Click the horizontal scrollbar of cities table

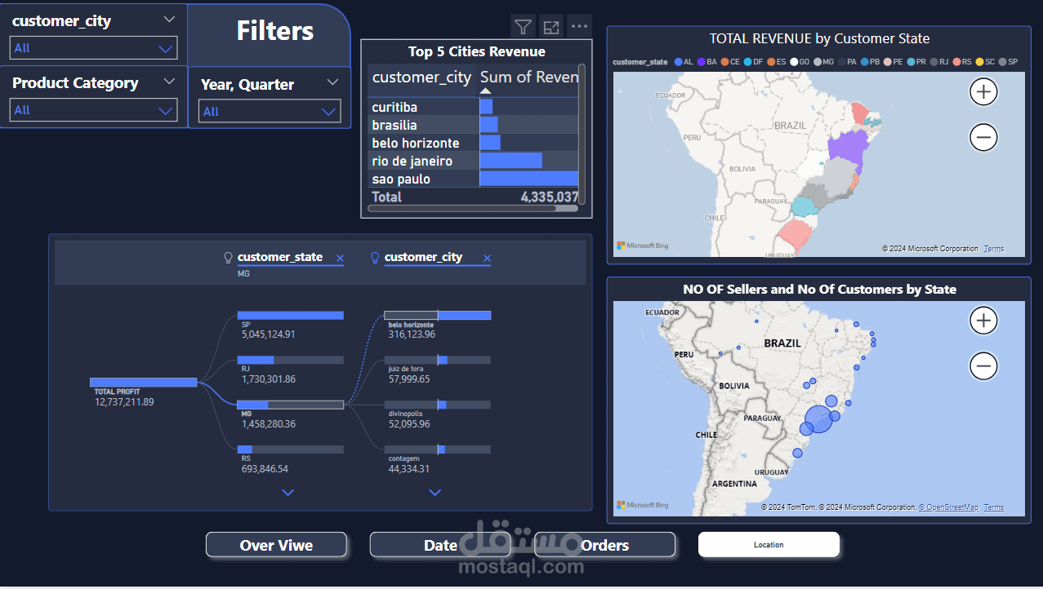point(461,209)
